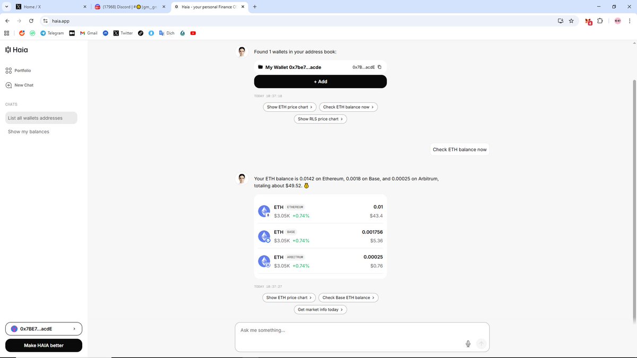The image size is (637, 358).
Task: Click the Make HAIA better button
Action: pos(43,345)
